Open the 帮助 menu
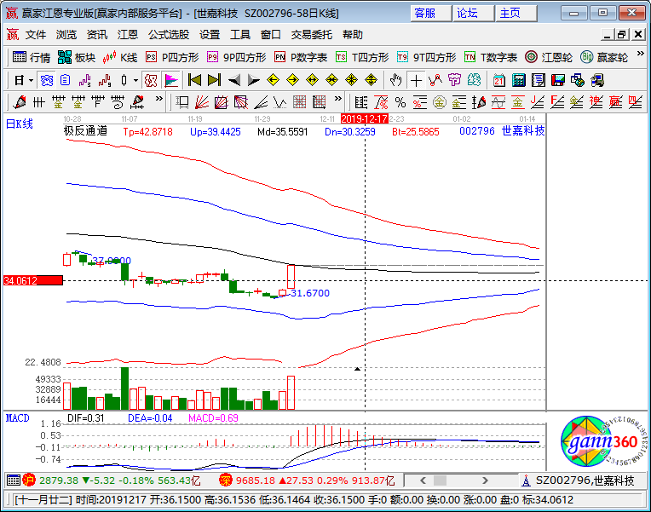This screenshot has height=512, width=651. pos(353,35)
